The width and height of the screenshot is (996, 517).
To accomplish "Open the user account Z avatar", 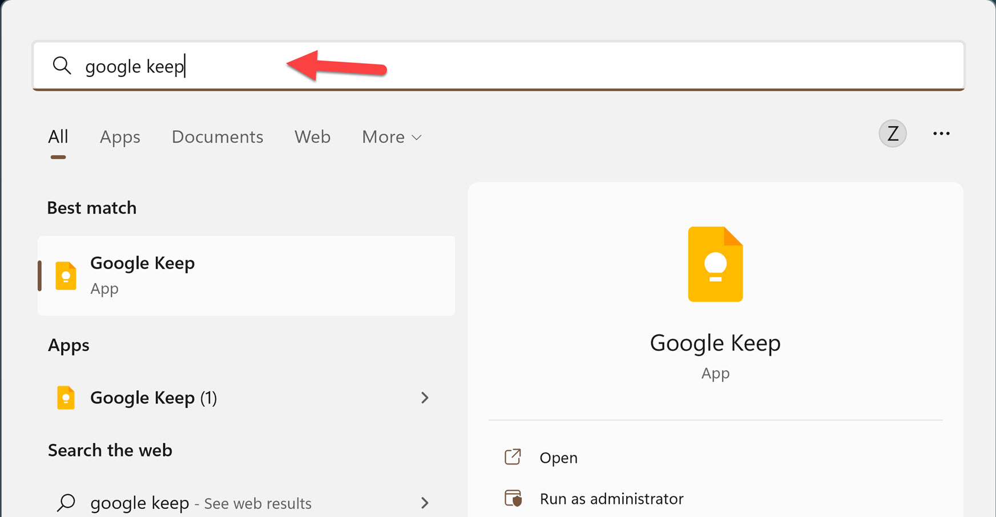I will pyautogui.click(x=892, y=133).
